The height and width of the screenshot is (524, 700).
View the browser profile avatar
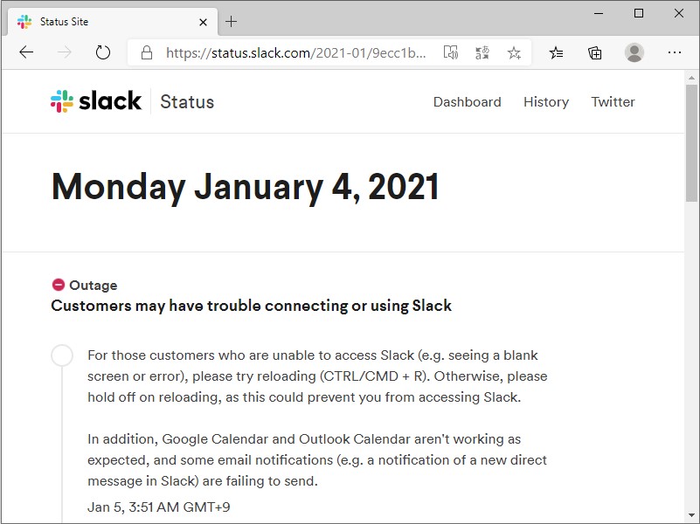[x=634, y=52]
